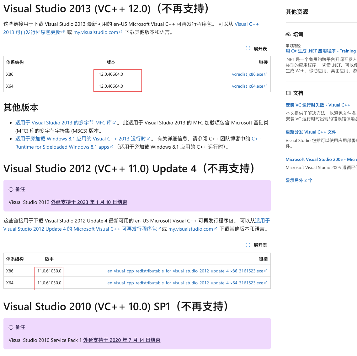Open 用 C# 生成 .NET 应用程序 training link
The height and width of the screenshot is (356, 357).
[x=321, y=51]
